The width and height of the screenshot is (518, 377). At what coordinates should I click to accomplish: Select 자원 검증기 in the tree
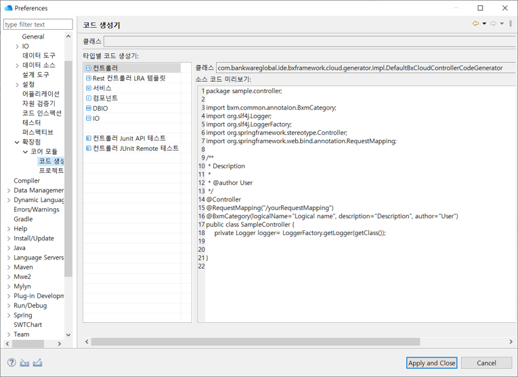tap(39, 103)
